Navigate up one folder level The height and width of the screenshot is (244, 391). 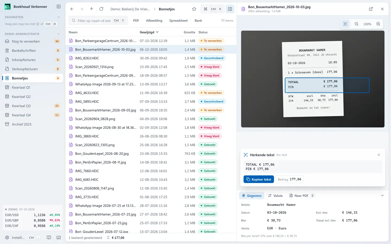(x=92, y=9)
